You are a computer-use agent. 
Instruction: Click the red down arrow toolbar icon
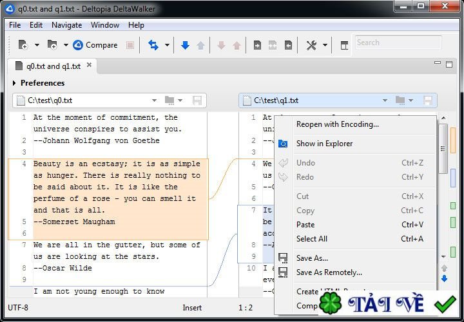pos(221,45)
